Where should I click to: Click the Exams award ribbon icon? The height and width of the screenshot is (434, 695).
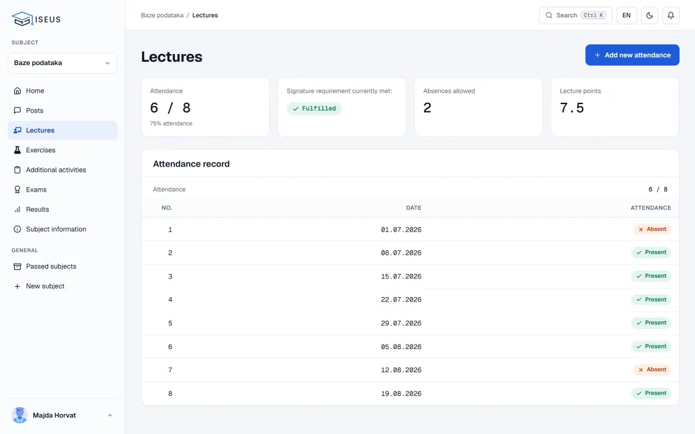(17, 190)
